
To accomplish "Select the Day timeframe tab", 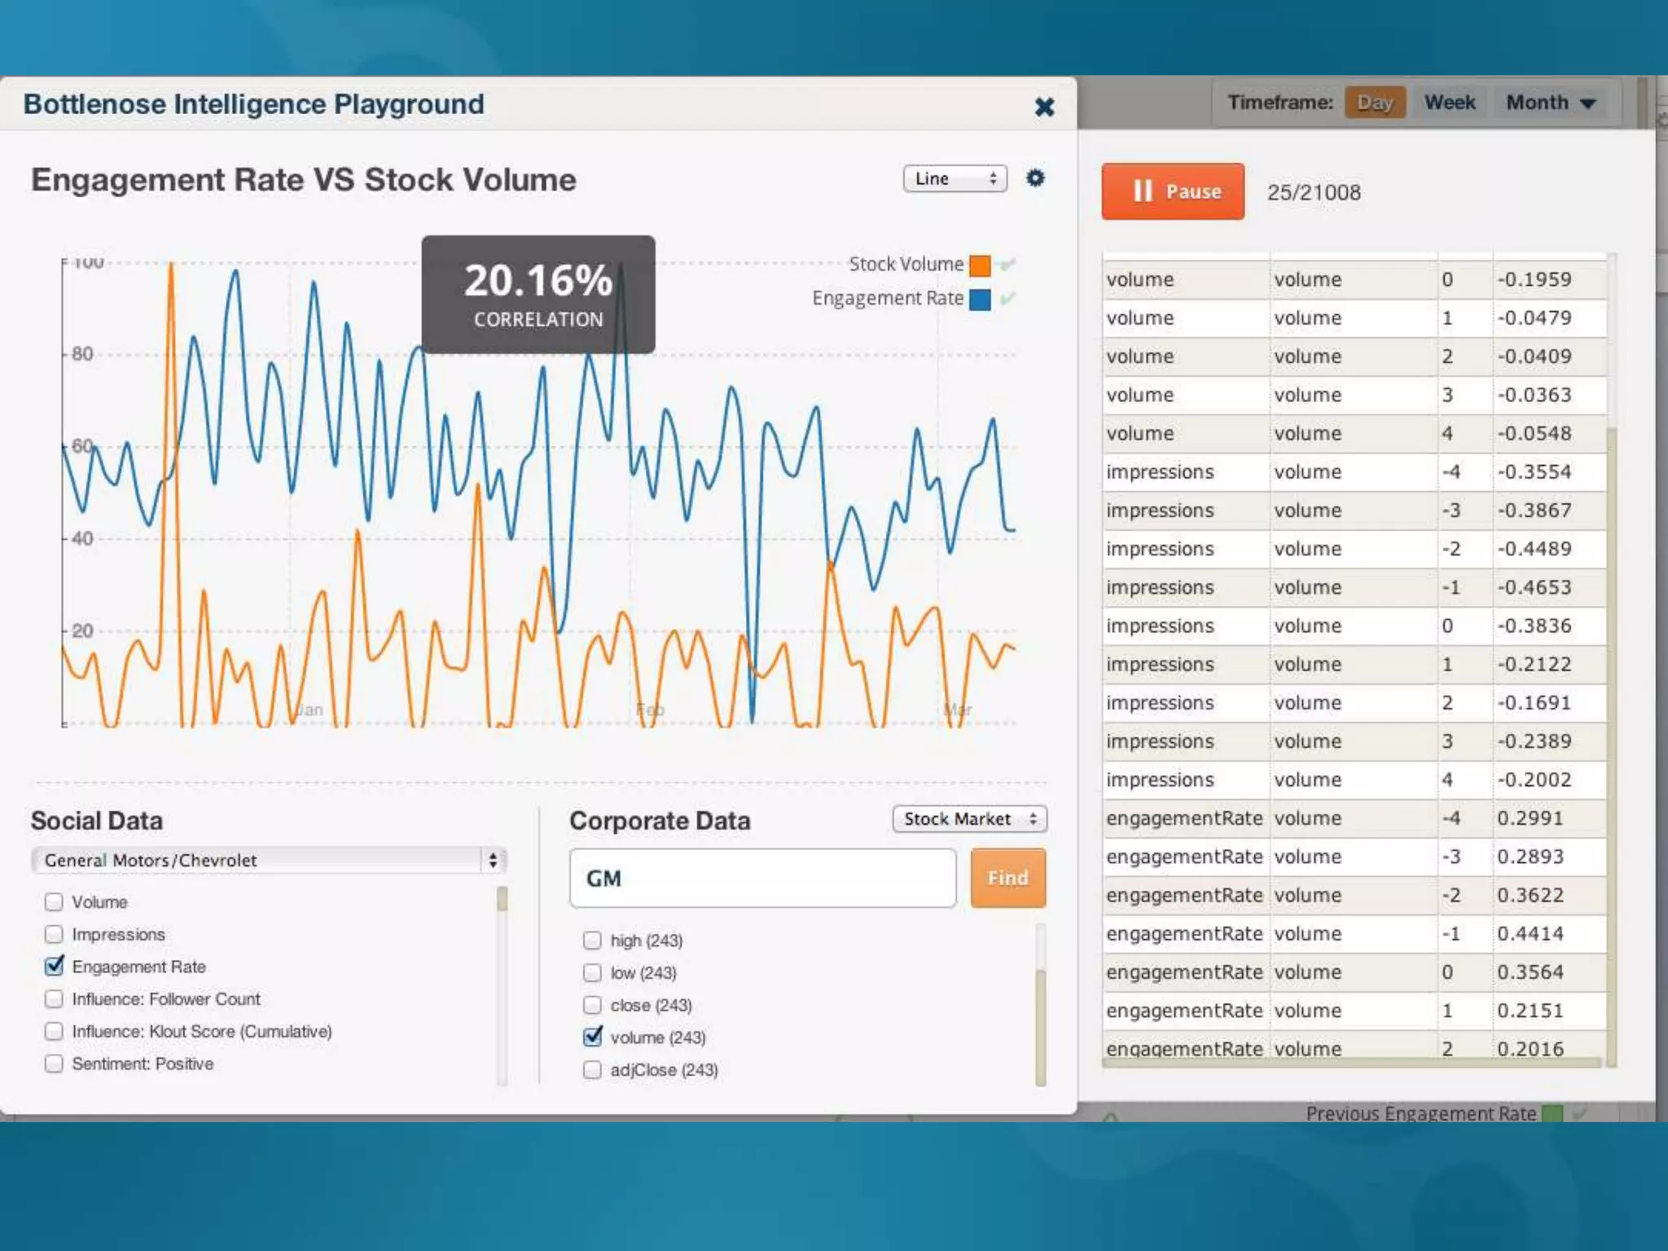I will 1375,103.
